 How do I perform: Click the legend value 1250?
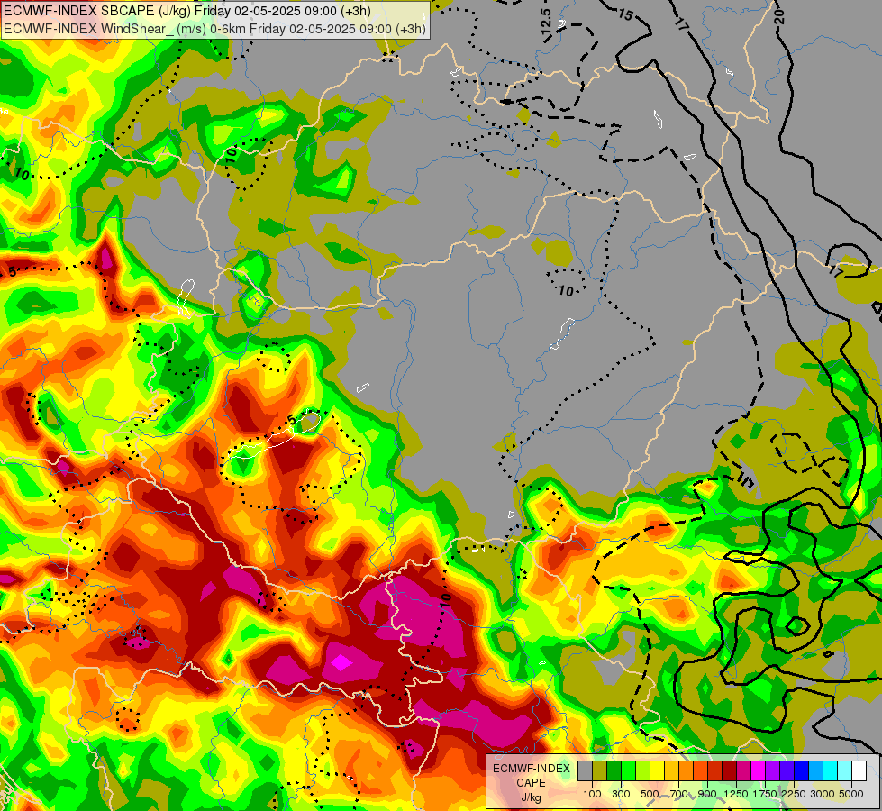click(736, 794)
